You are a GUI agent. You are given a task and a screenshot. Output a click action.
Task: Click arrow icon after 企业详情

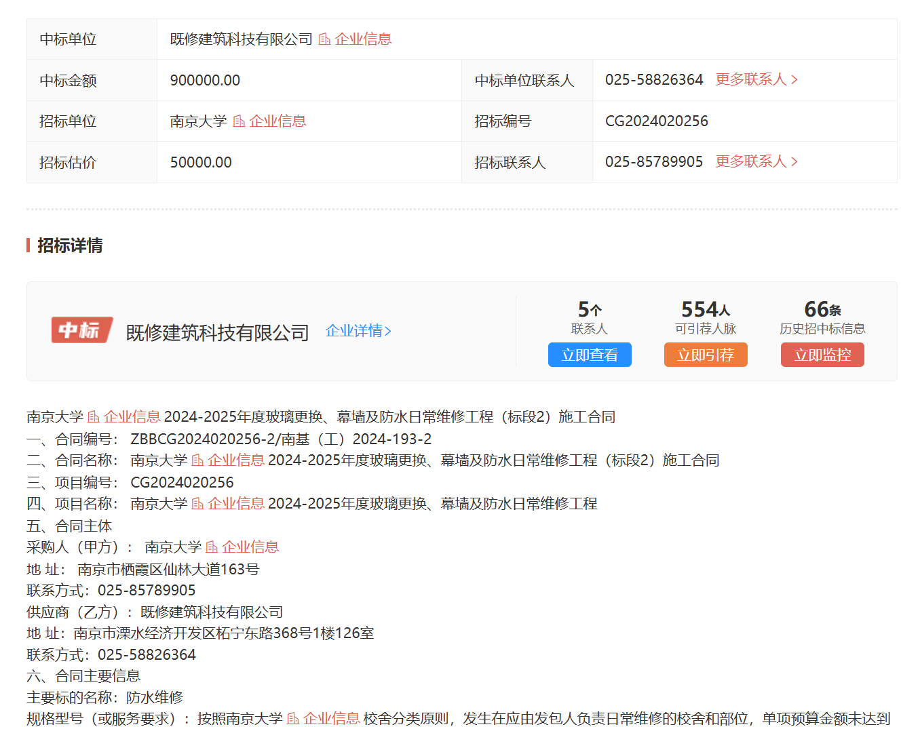(388, 332)
